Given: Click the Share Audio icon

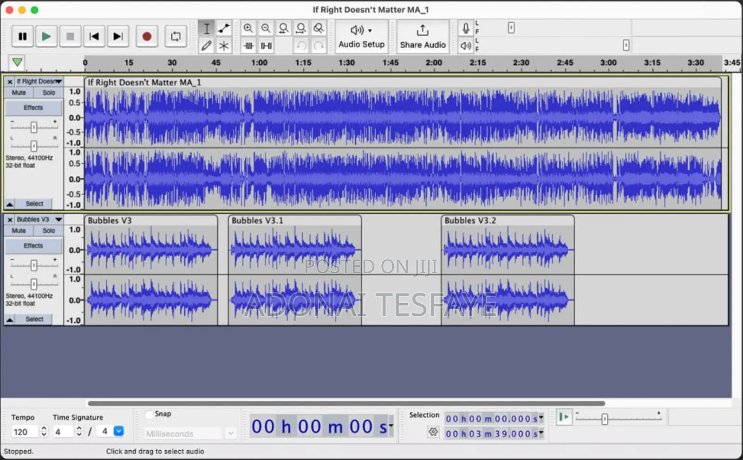Looking at the screenshot, I should pyautogui.click(x=423, y=36).
